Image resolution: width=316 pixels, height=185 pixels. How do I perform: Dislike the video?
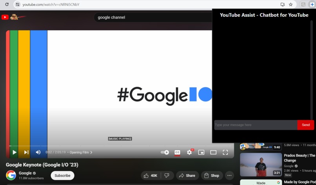coord(167,176)
